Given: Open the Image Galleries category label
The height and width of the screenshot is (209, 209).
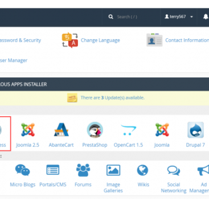Looking at the screenshot, I should coord(113,187).
